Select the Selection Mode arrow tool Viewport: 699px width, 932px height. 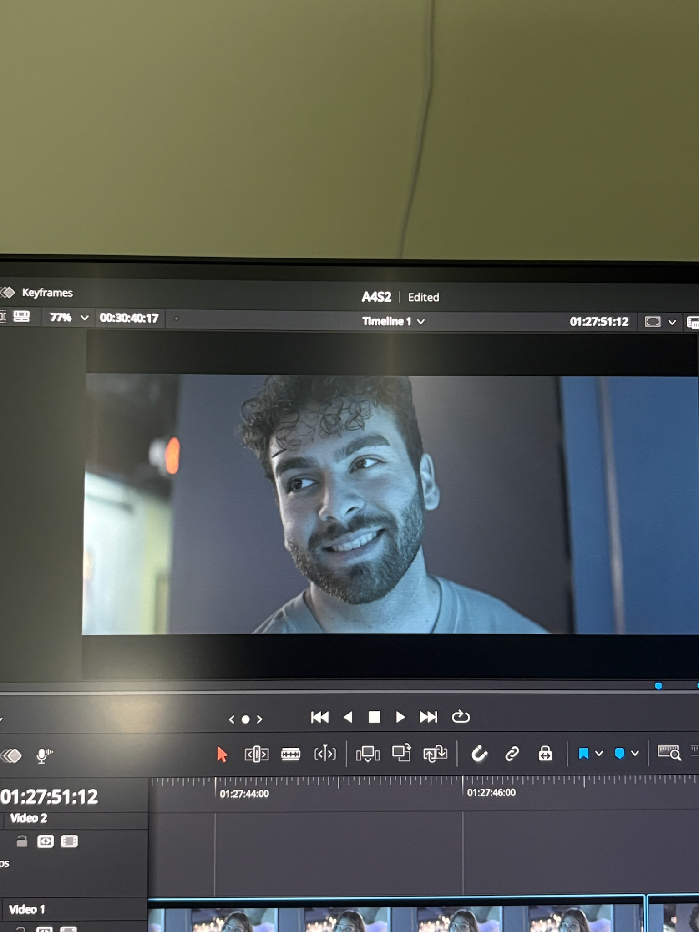pos(222,755)
